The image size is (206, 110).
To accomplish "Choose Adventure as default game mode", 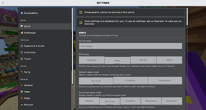I will [x=165, y=80].
